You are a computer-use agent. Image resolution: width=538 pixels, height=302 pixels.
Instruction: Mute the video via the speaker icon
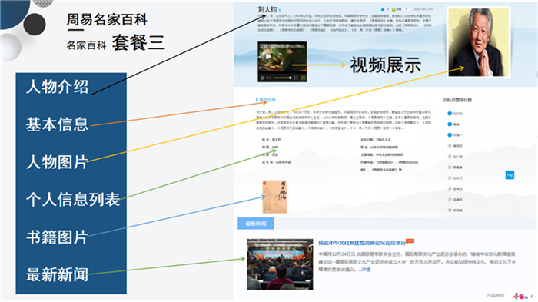[268, 78]
